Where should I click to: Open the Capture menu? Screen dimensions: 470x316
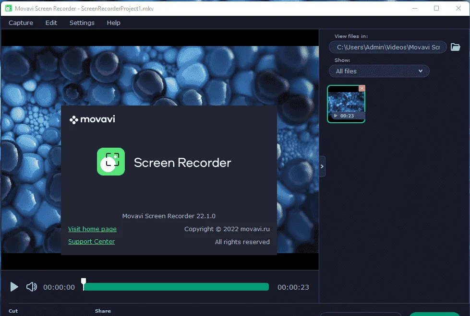pyautogui.click(x=21, y=23)
